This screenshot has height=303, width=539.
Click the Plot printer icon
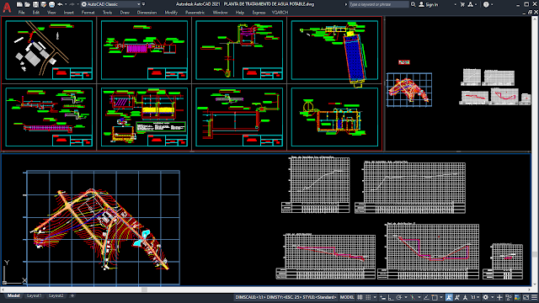(51, 4)
